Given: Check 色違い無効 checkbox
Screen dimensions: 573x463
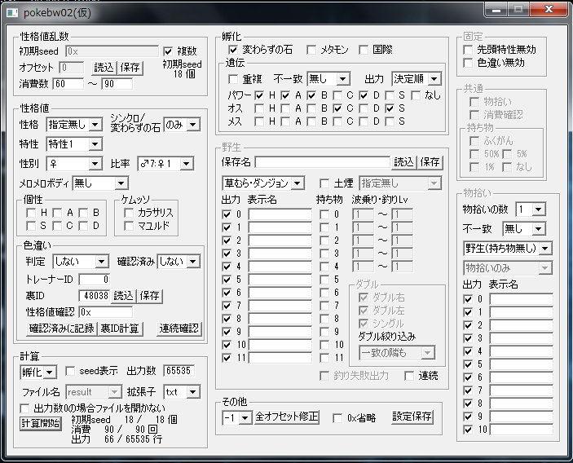Looking at the screenshot, I should [x=468, y=63].
